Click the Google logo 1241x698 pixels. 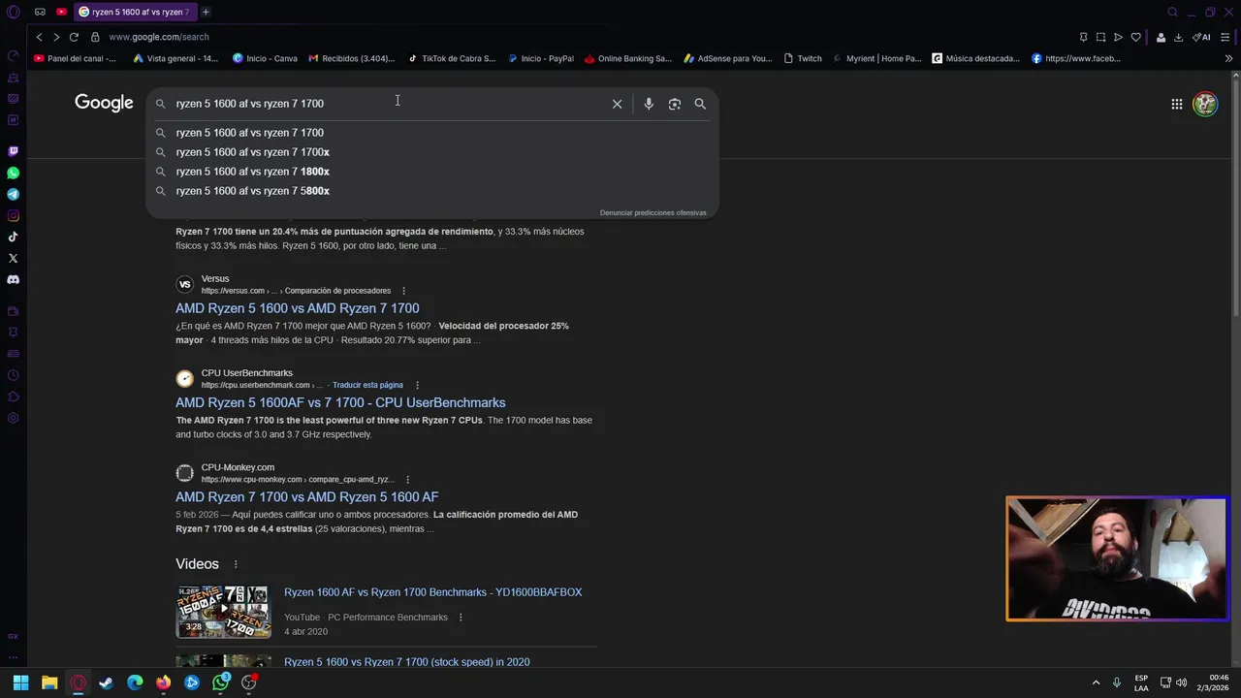coord(104,103)
